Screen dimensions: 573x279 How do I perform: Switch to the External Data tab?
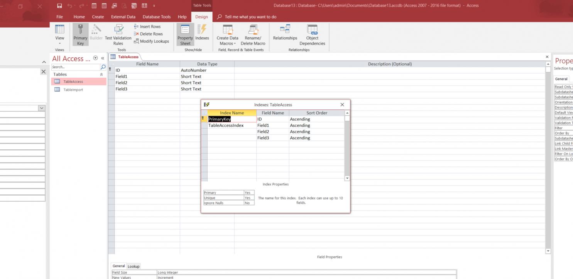(x=123, y=17)
